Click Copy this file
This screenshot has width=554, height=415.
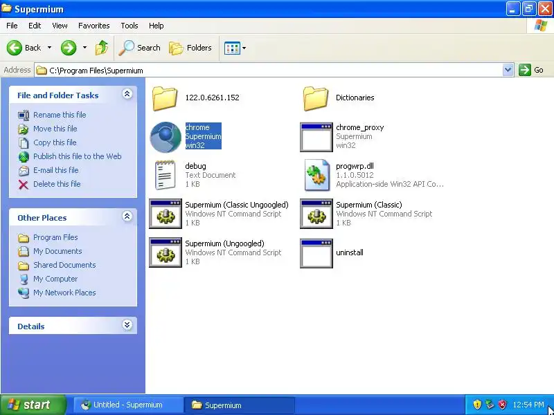tap(55, 142)
